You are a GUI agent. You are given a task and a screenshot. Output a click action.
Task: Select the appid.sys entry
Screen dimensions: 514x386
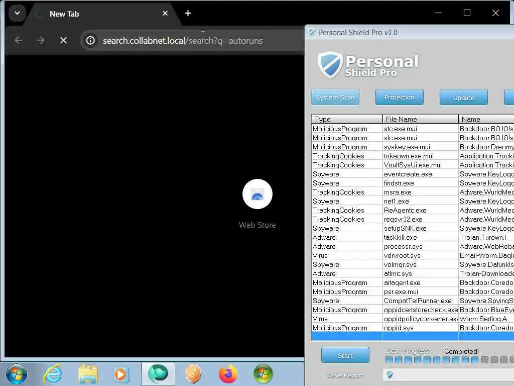[413, 328]
